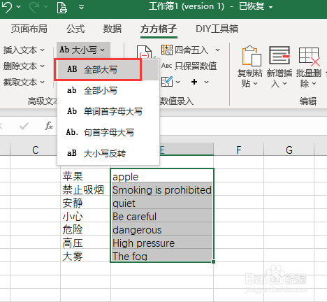Screen dimensions: 327x302
Task: Click the cell containing 小心
Action: (85, 215)
